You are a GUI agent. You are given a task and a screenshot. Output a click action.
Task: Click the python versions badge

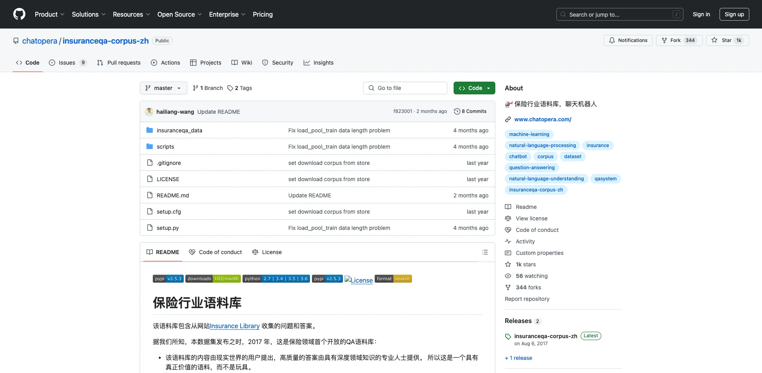276,279
